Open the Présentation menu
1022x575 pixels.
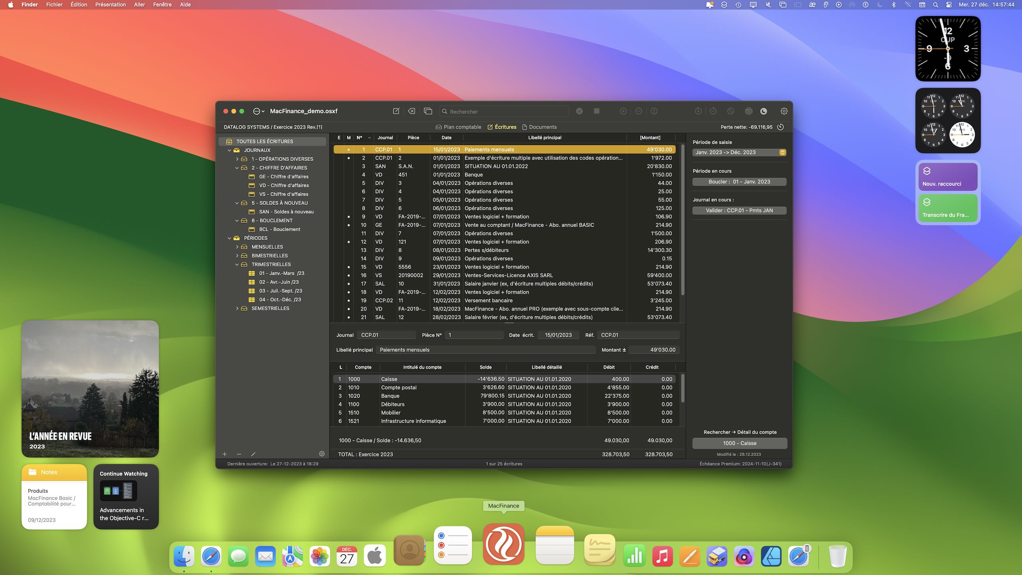click(x=111, y=5)
